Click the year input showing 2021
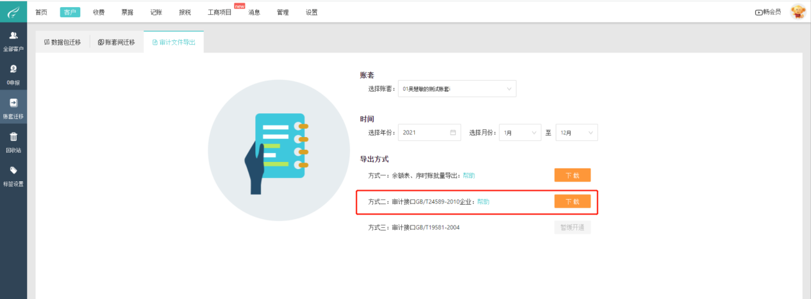Screen dimensions: 811x299 click(430, 133)
